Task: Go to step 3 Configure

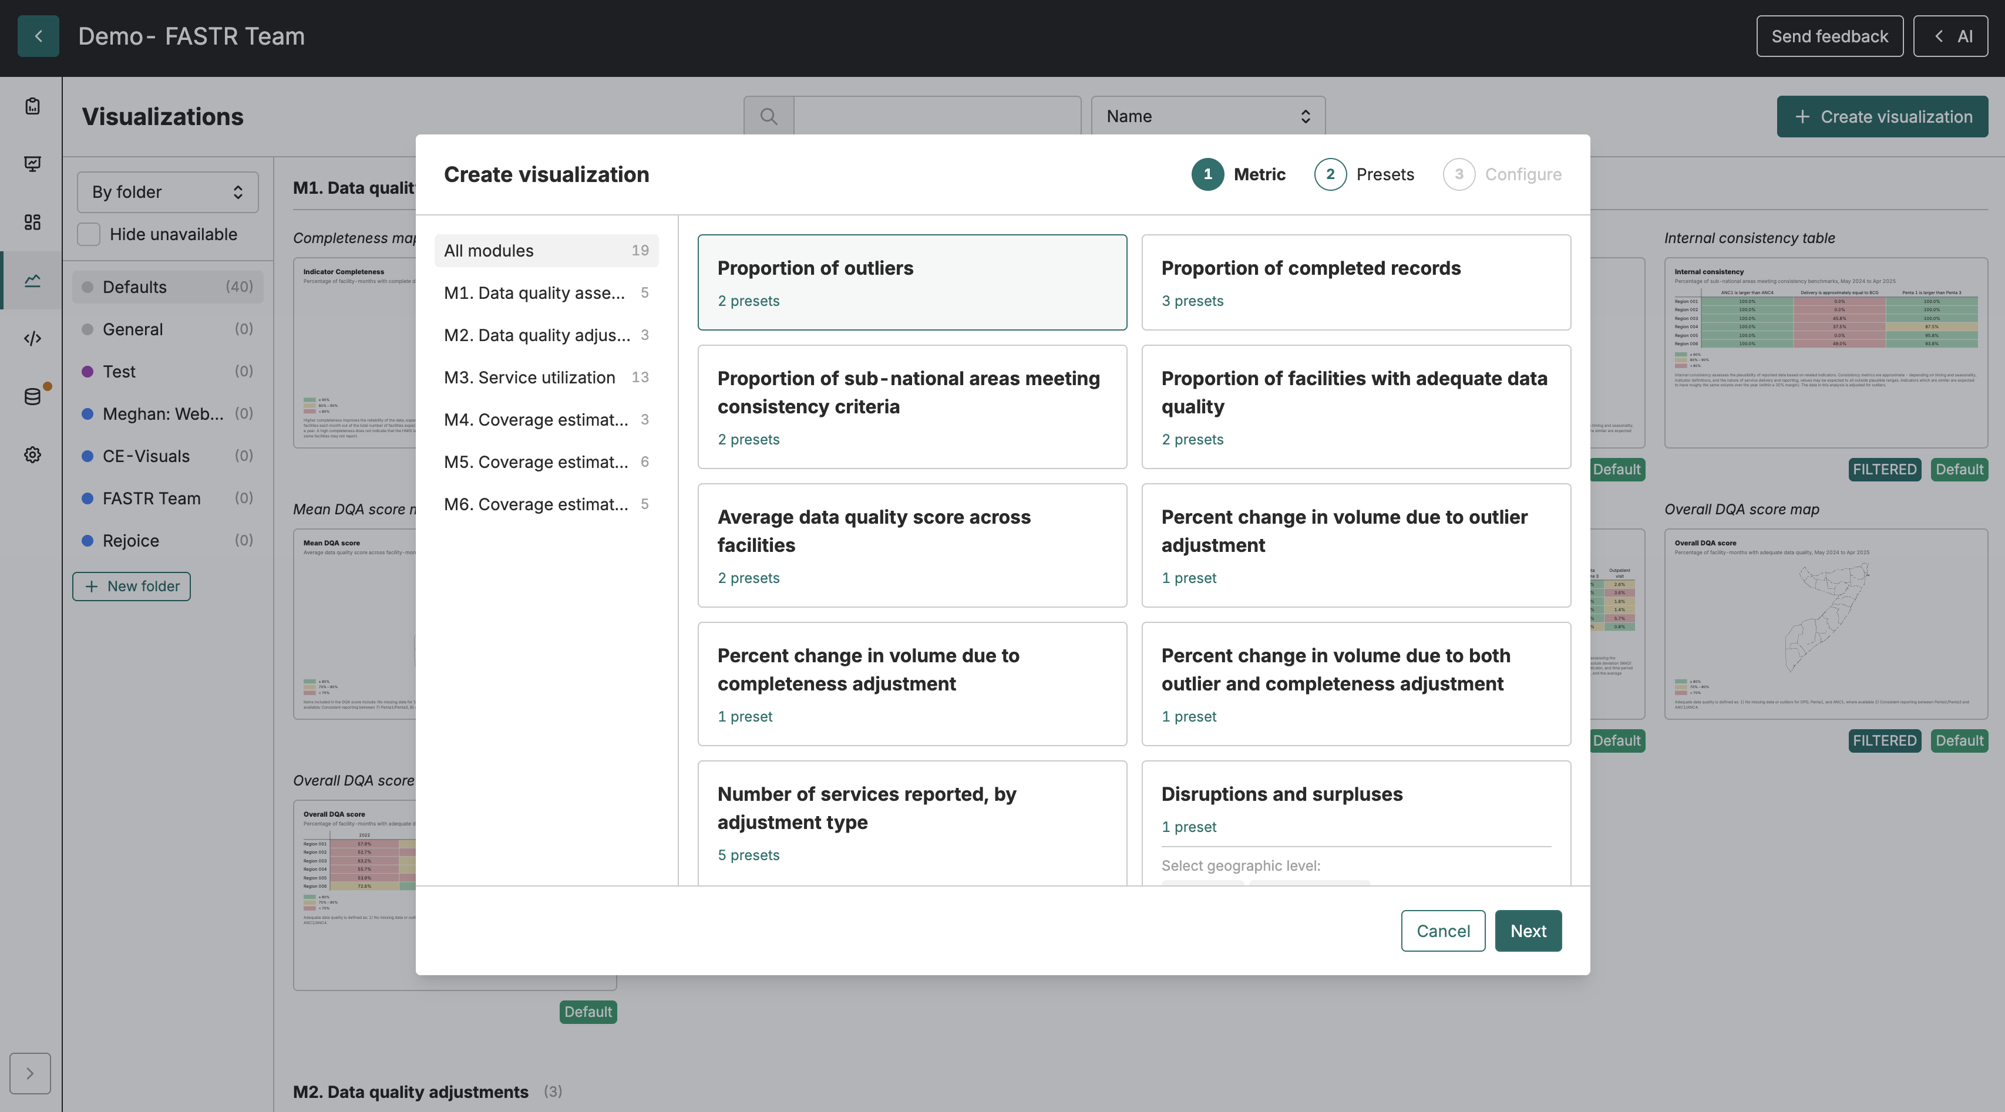Action: pyautogui.click(x=1502, y=174)
